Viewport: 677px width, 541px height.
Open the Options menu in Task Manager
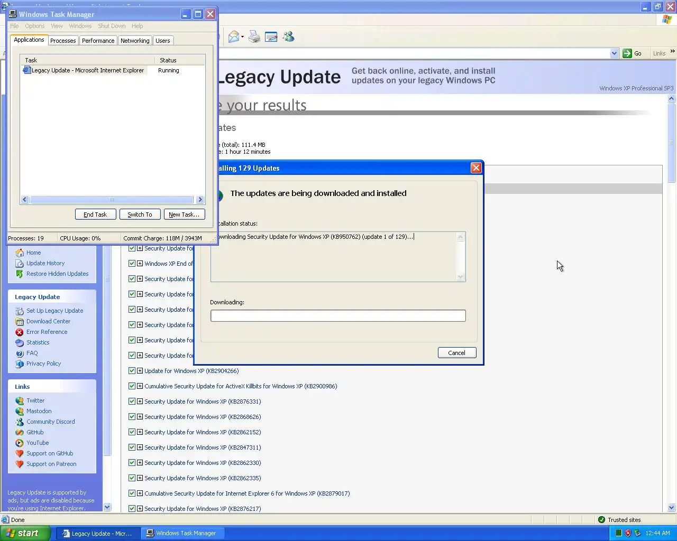pyautogui.click(x=35, y=26)
